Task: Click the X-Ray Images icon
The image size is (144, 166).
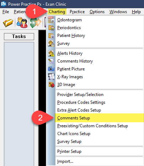Action: tap(51, 77)
